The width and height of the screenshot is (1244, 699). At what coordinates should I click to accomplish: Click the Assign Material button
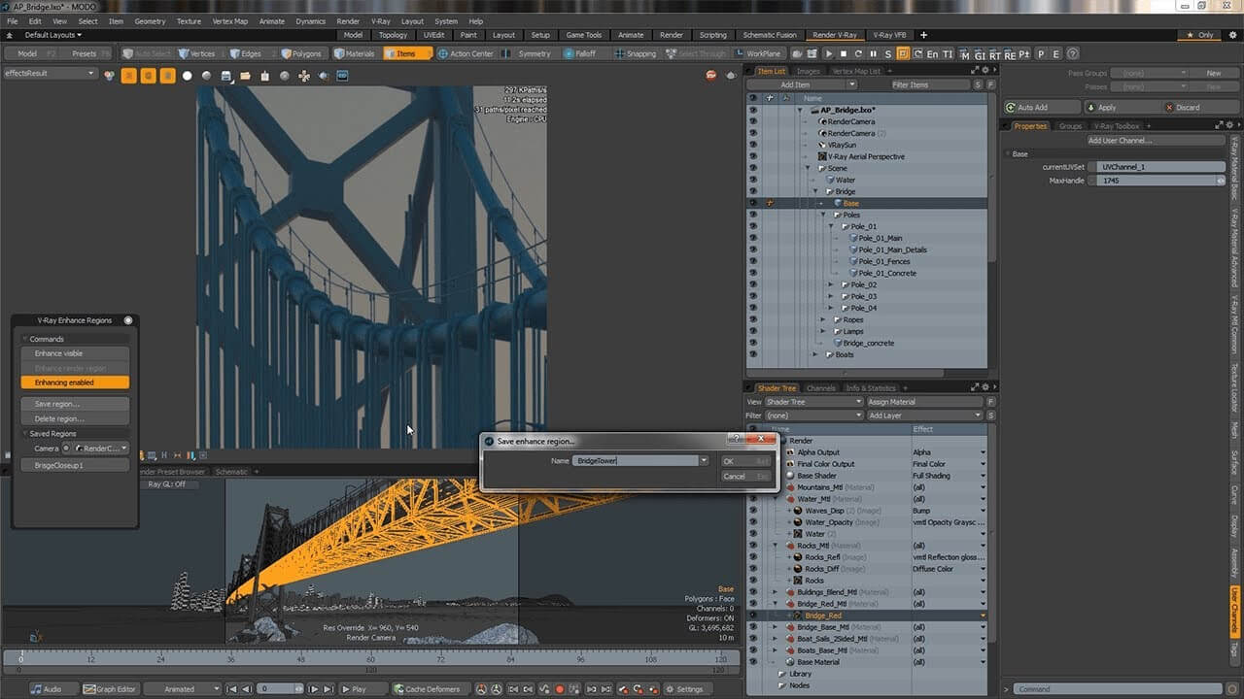(x=922, y=402)
